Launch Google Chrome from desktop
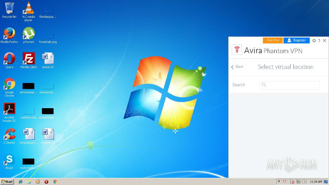329x185 pixels. 9,88
